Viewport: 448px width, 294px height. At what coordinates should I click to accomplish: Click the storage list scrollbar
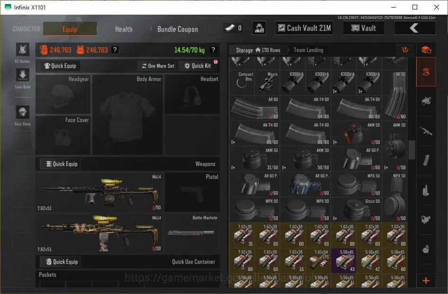[x=412, y=150]
